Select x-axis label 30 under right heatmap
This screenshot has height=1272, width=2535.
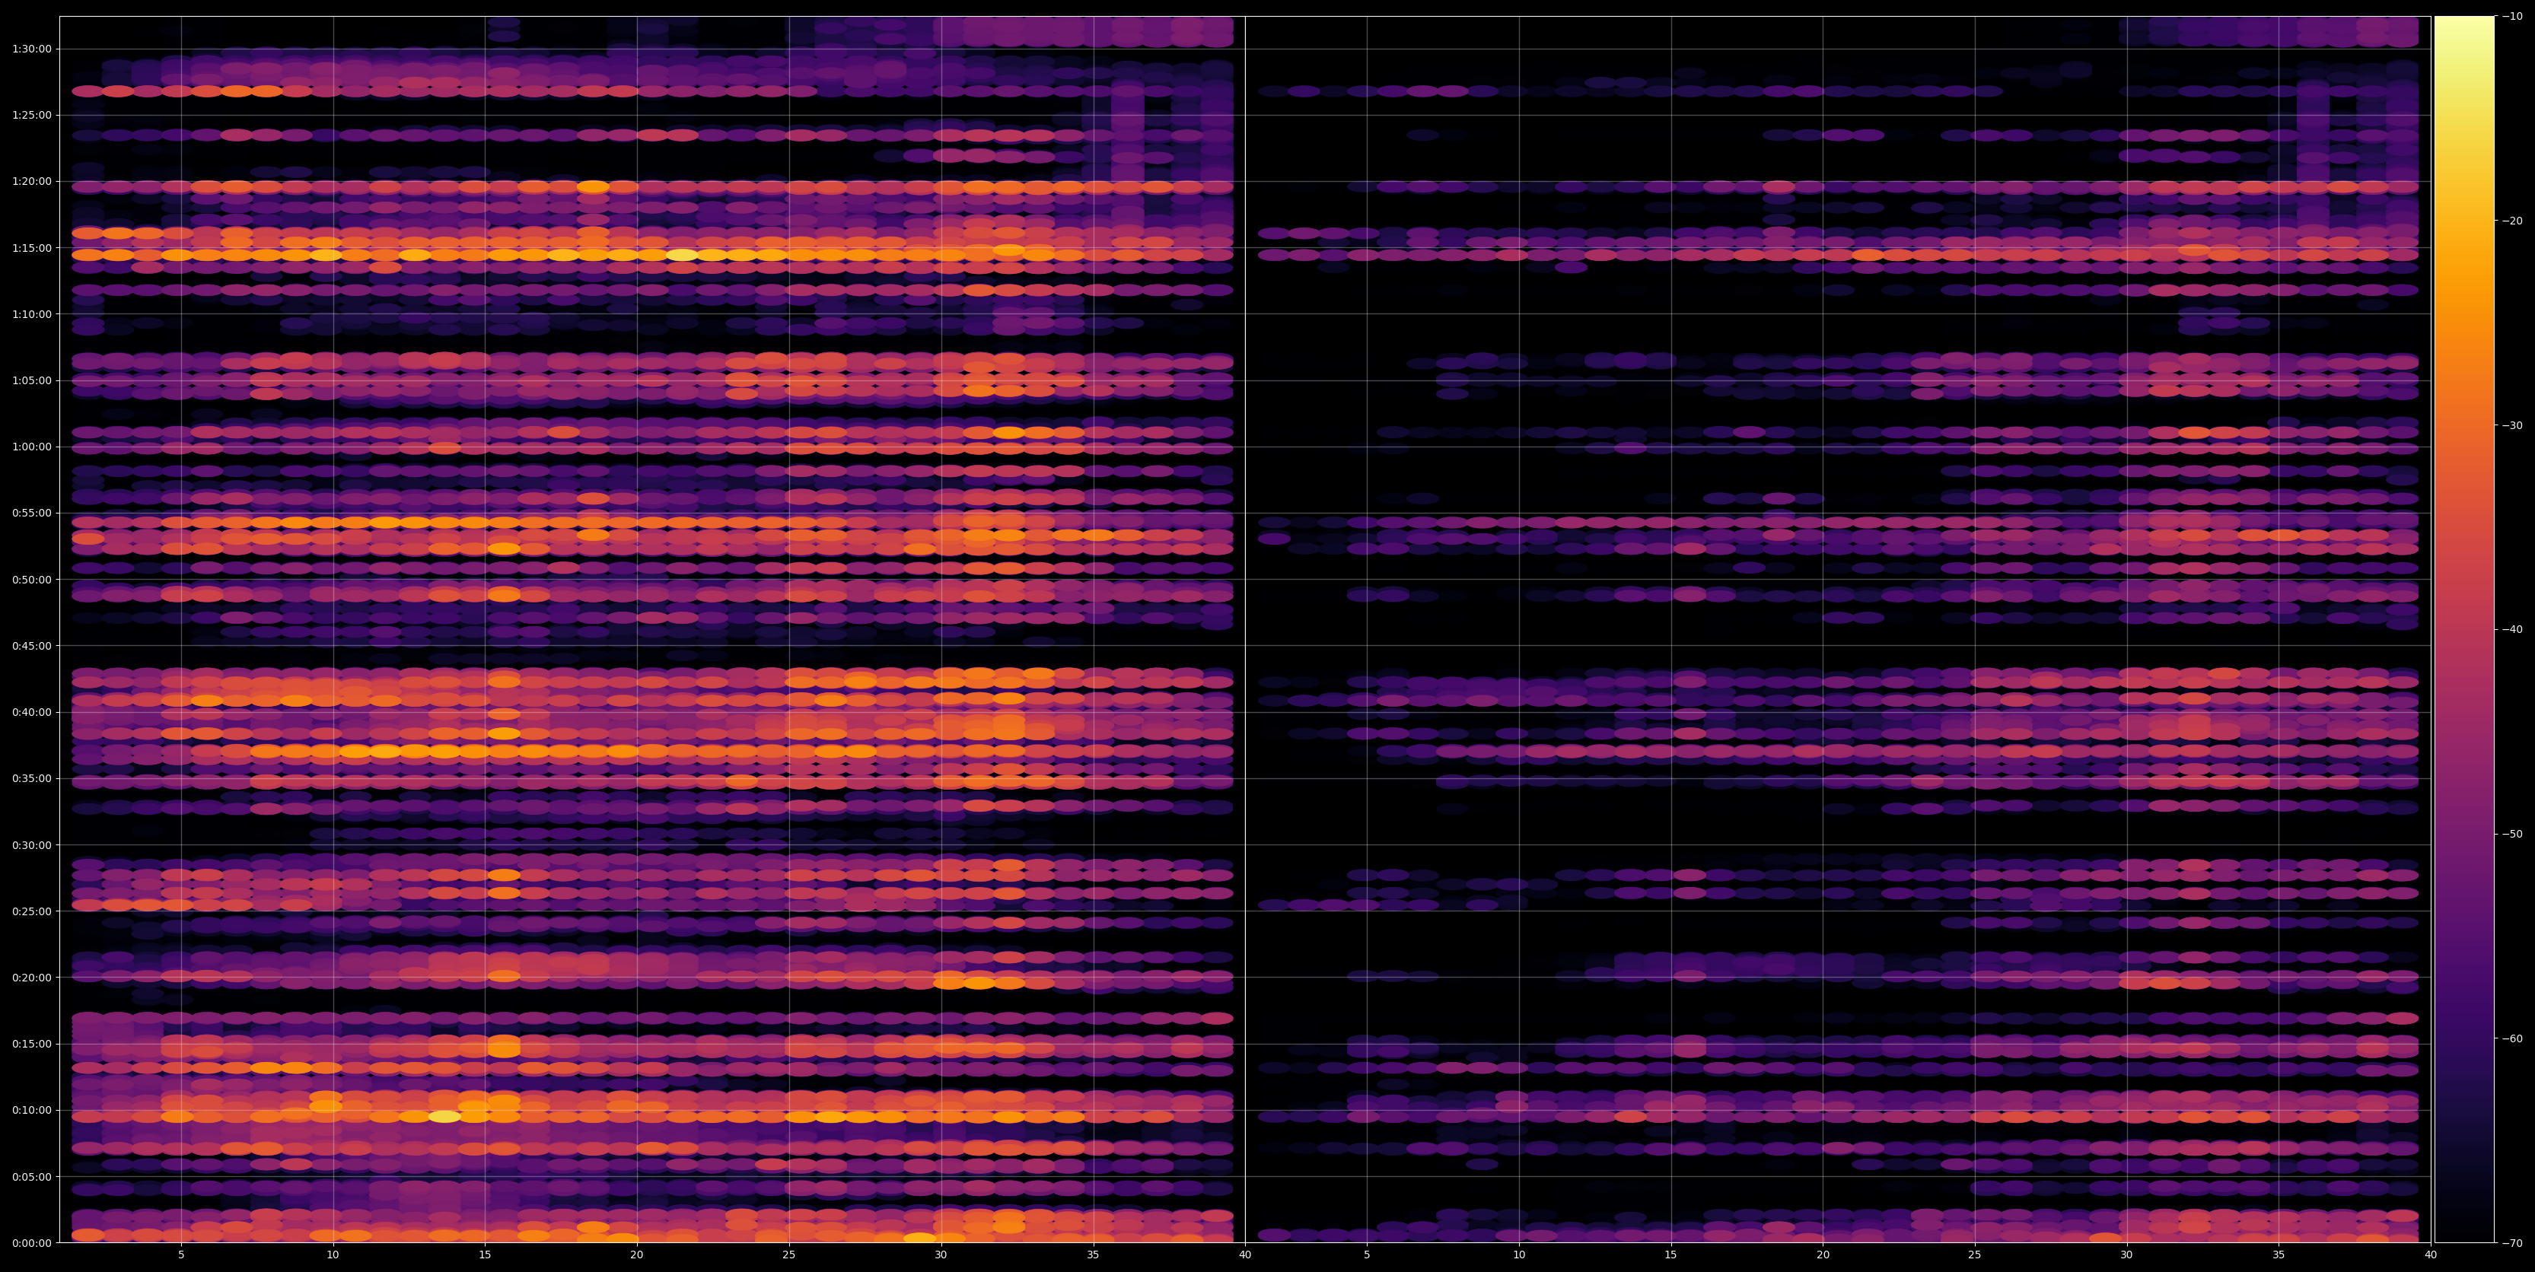click(2126, 1255)
